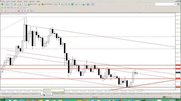Switch to the EURGBP,H1 chart tab

[15, 94]
